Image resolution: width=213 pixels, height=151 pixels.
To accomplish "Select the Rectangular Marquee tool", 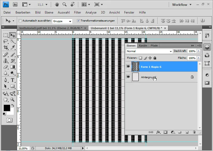I will point(5,35).
